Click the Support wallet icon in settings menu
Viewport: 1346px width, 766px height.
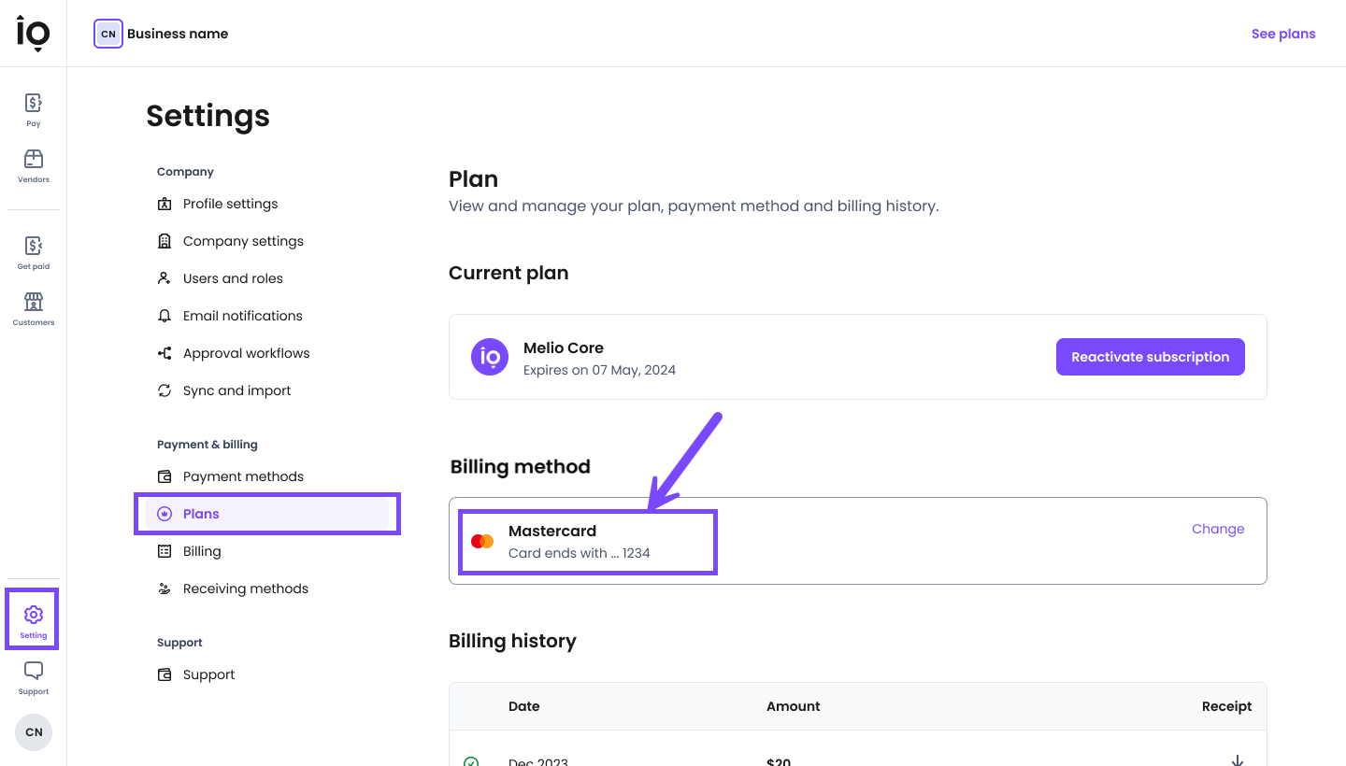(165, 674)
